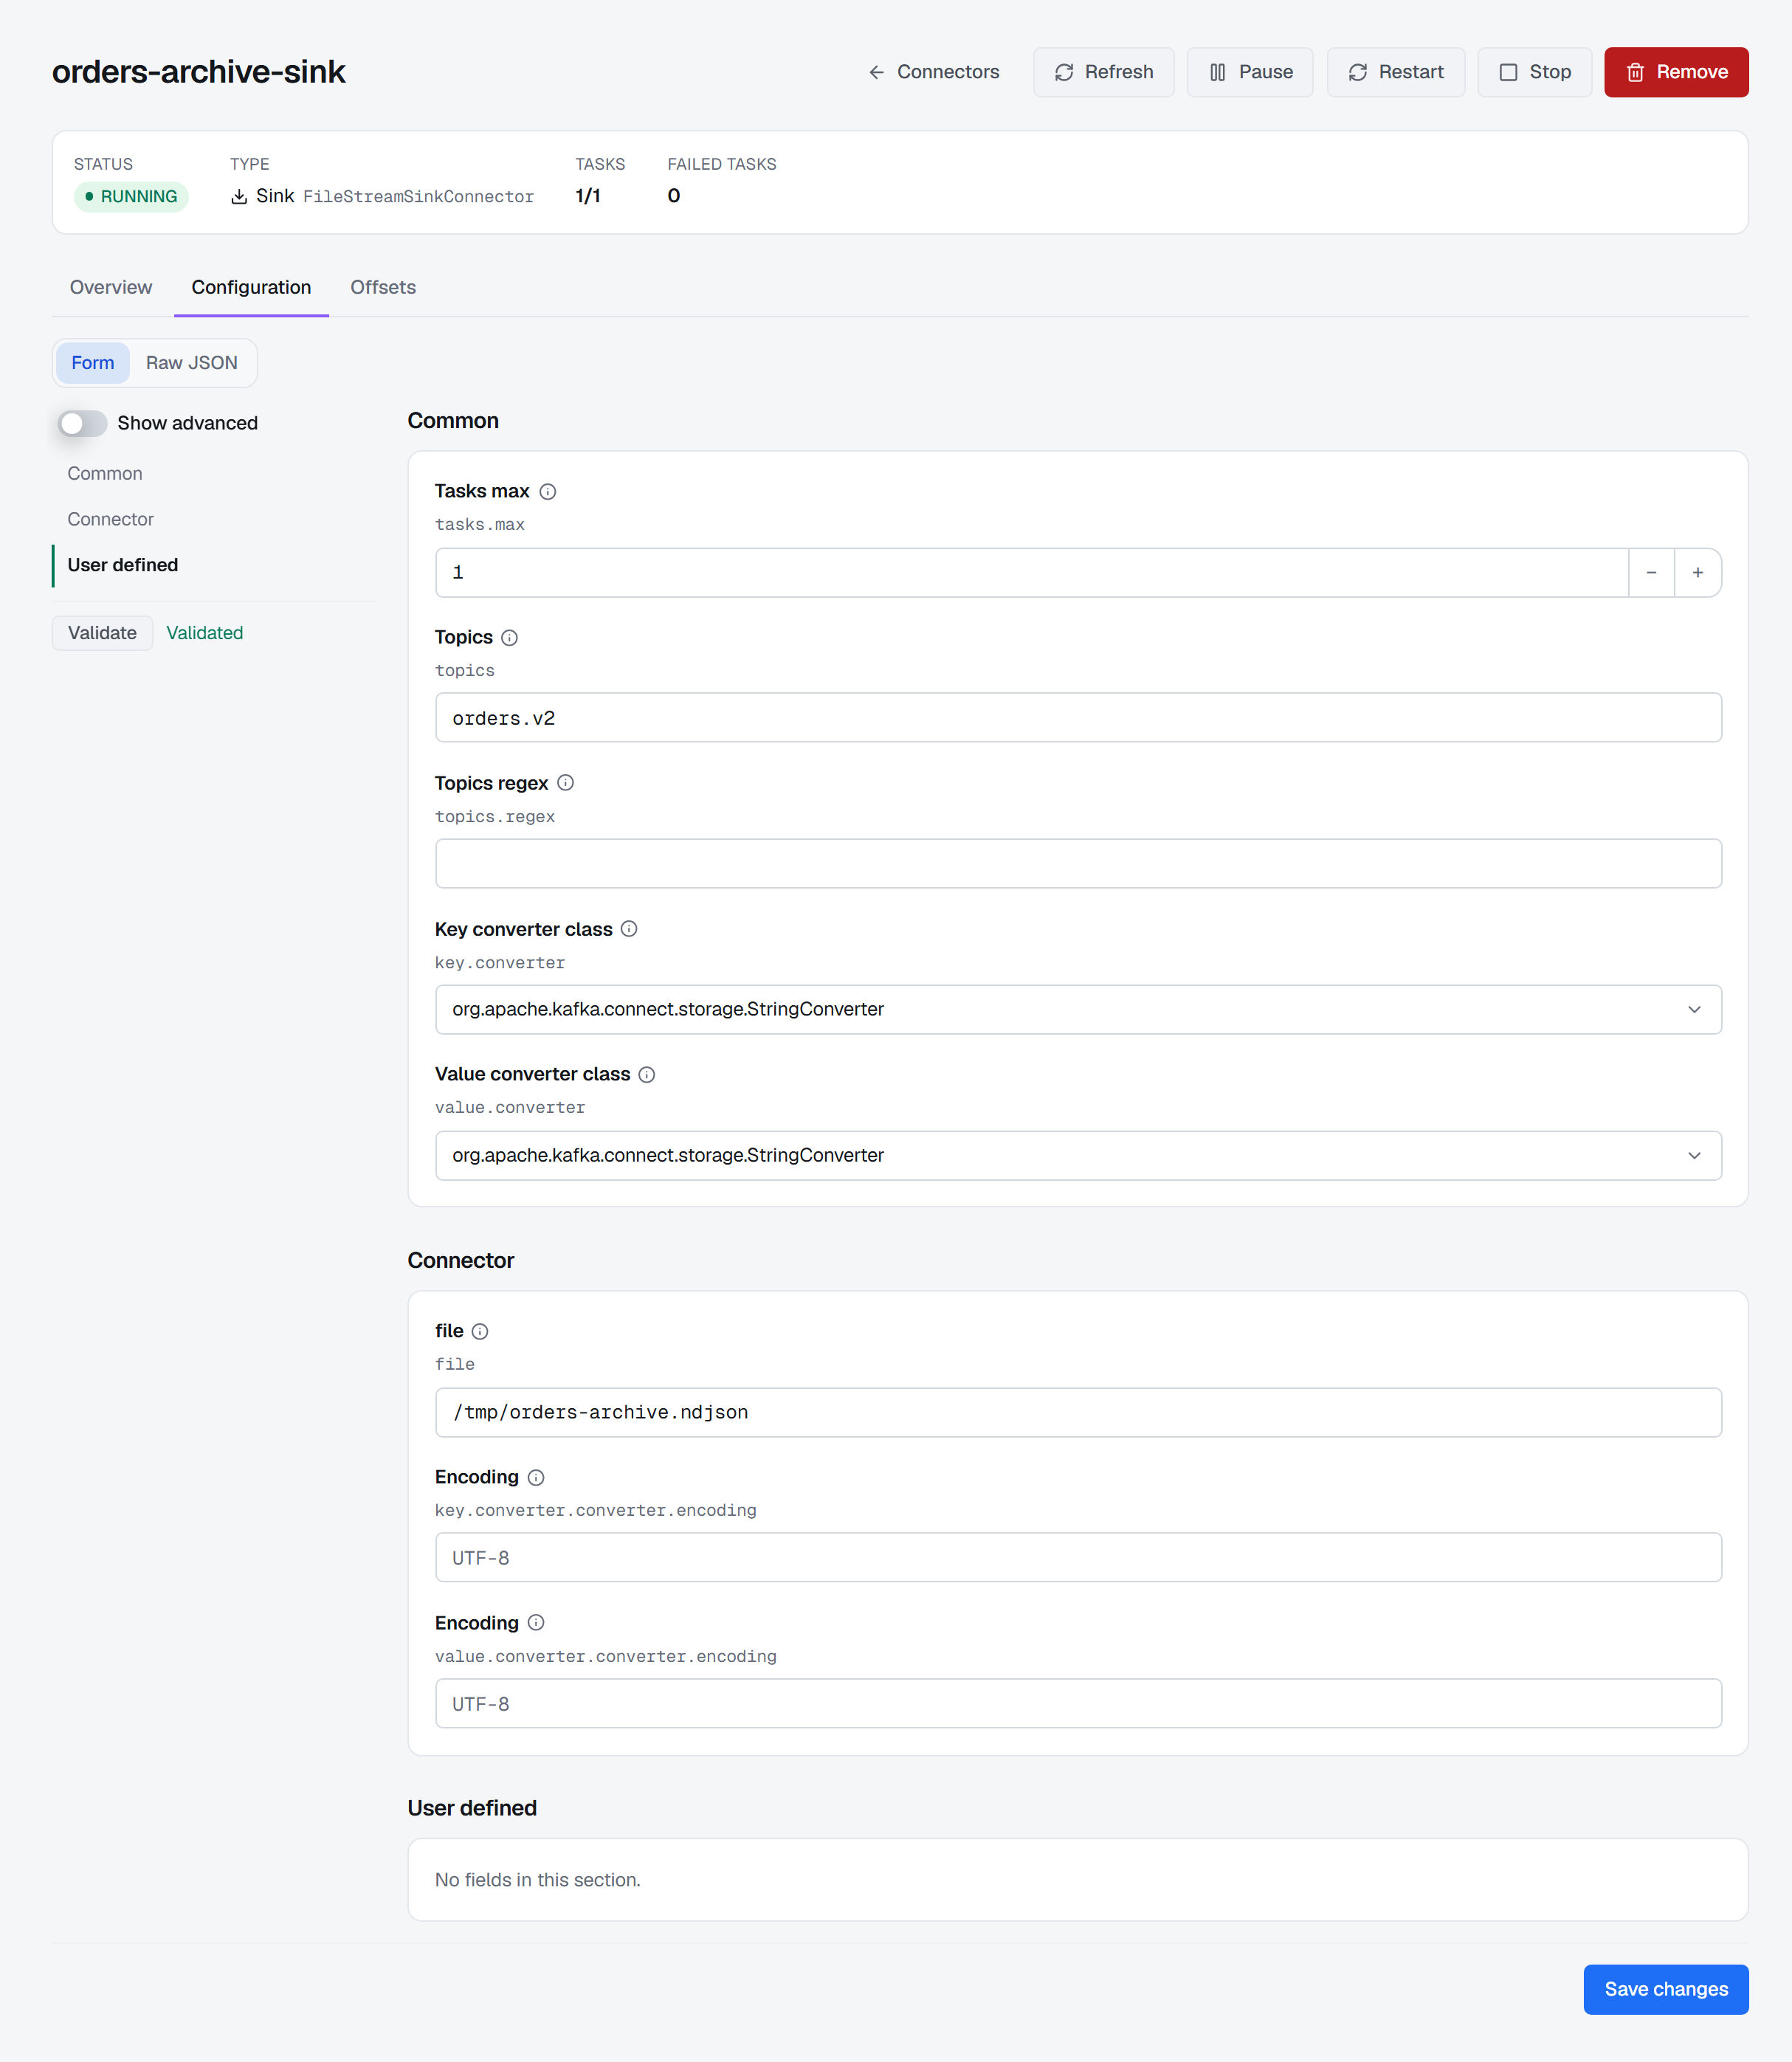The height and width of the screenshot is (2062, 1792).
Task: Increase Tasks max with the plus button
Action: (1697, 573)
